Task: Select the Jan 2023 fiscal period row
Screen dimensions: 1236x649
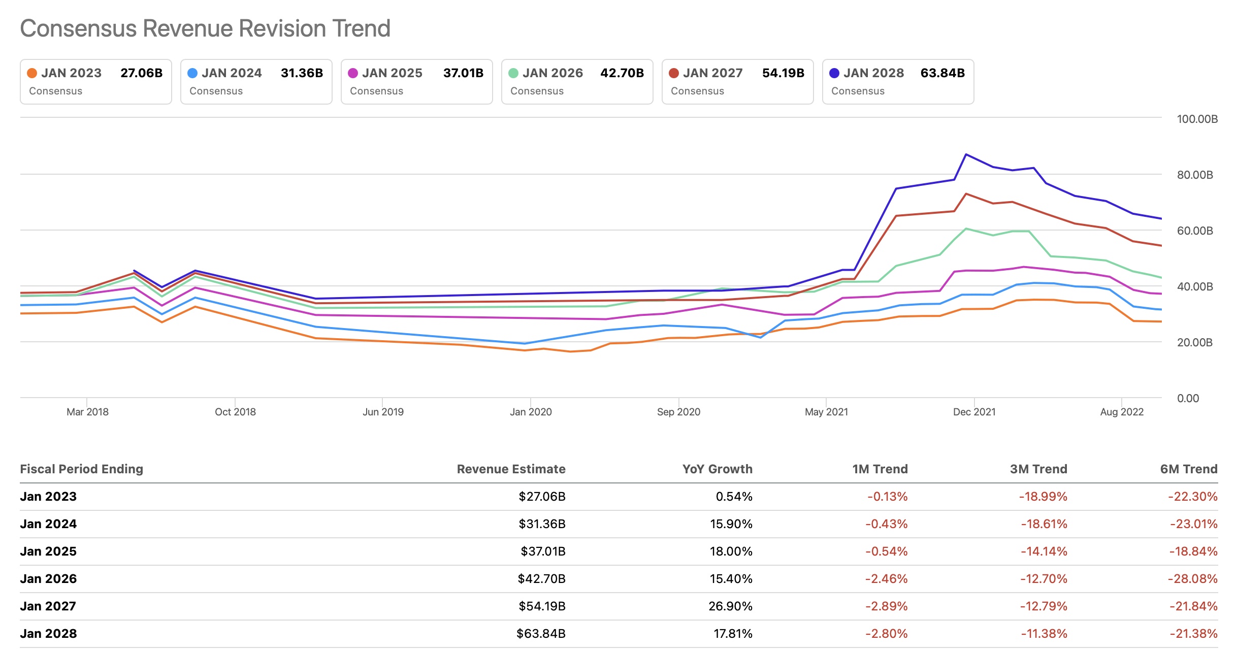Action: 48,496
